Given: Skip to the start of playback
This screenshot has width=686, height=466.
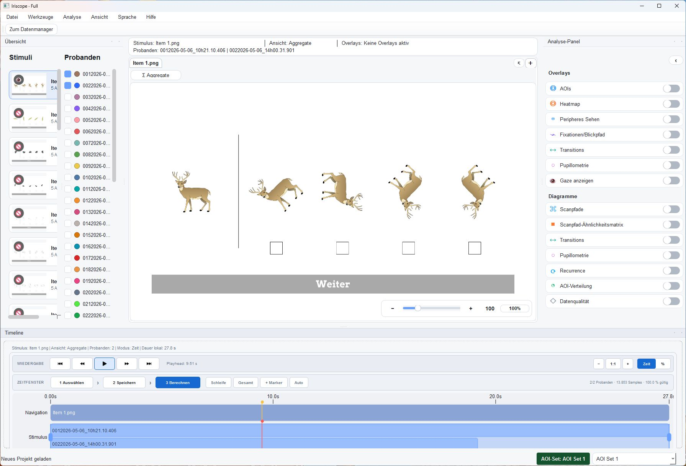Looking at the screenshot, I should (60, 364).
